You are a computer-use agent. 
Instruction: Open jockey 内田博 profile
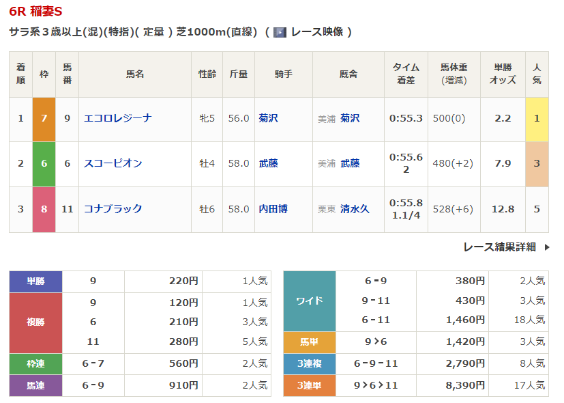(273, 209)
